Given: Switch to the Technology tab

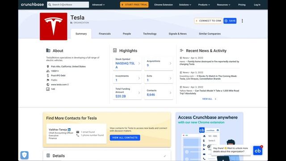Looking at the screenshot, I should point(150,34).
